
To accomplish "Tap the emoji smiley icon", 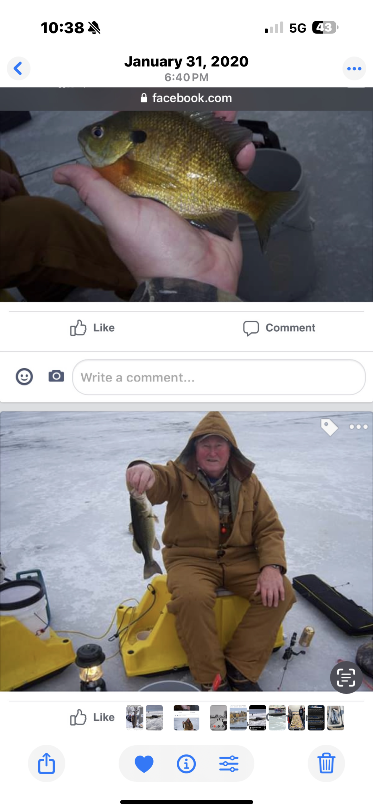I will (x=24, y=377).
